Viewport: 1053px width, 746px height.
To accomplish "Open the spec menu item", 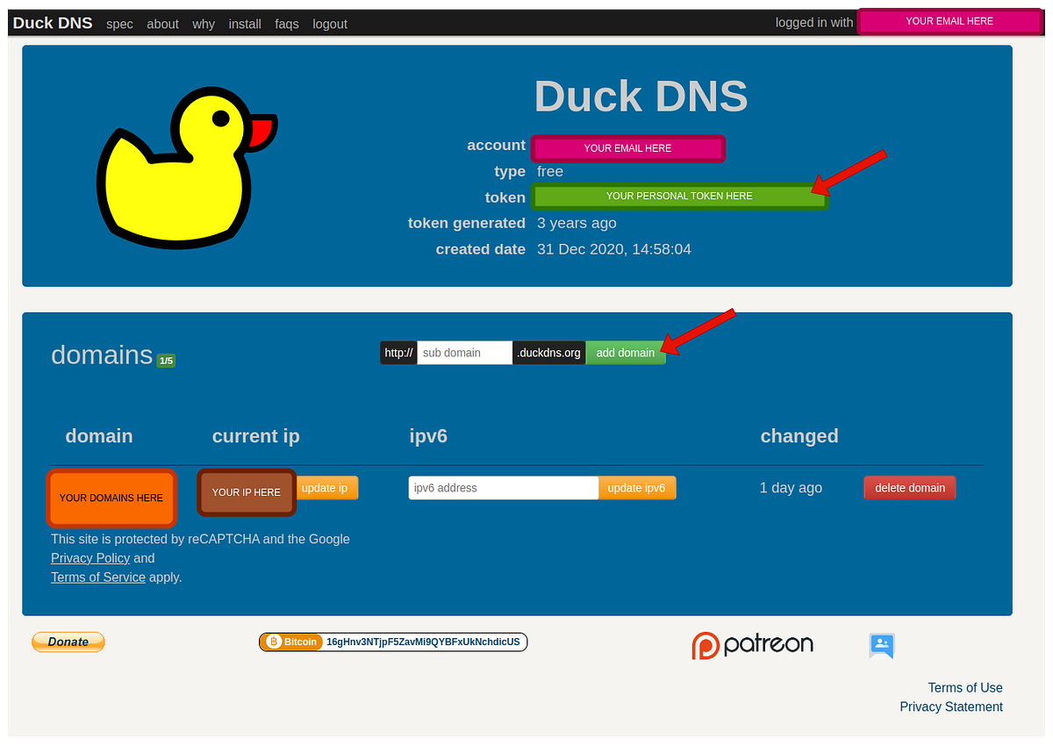I will pos(119,24).
